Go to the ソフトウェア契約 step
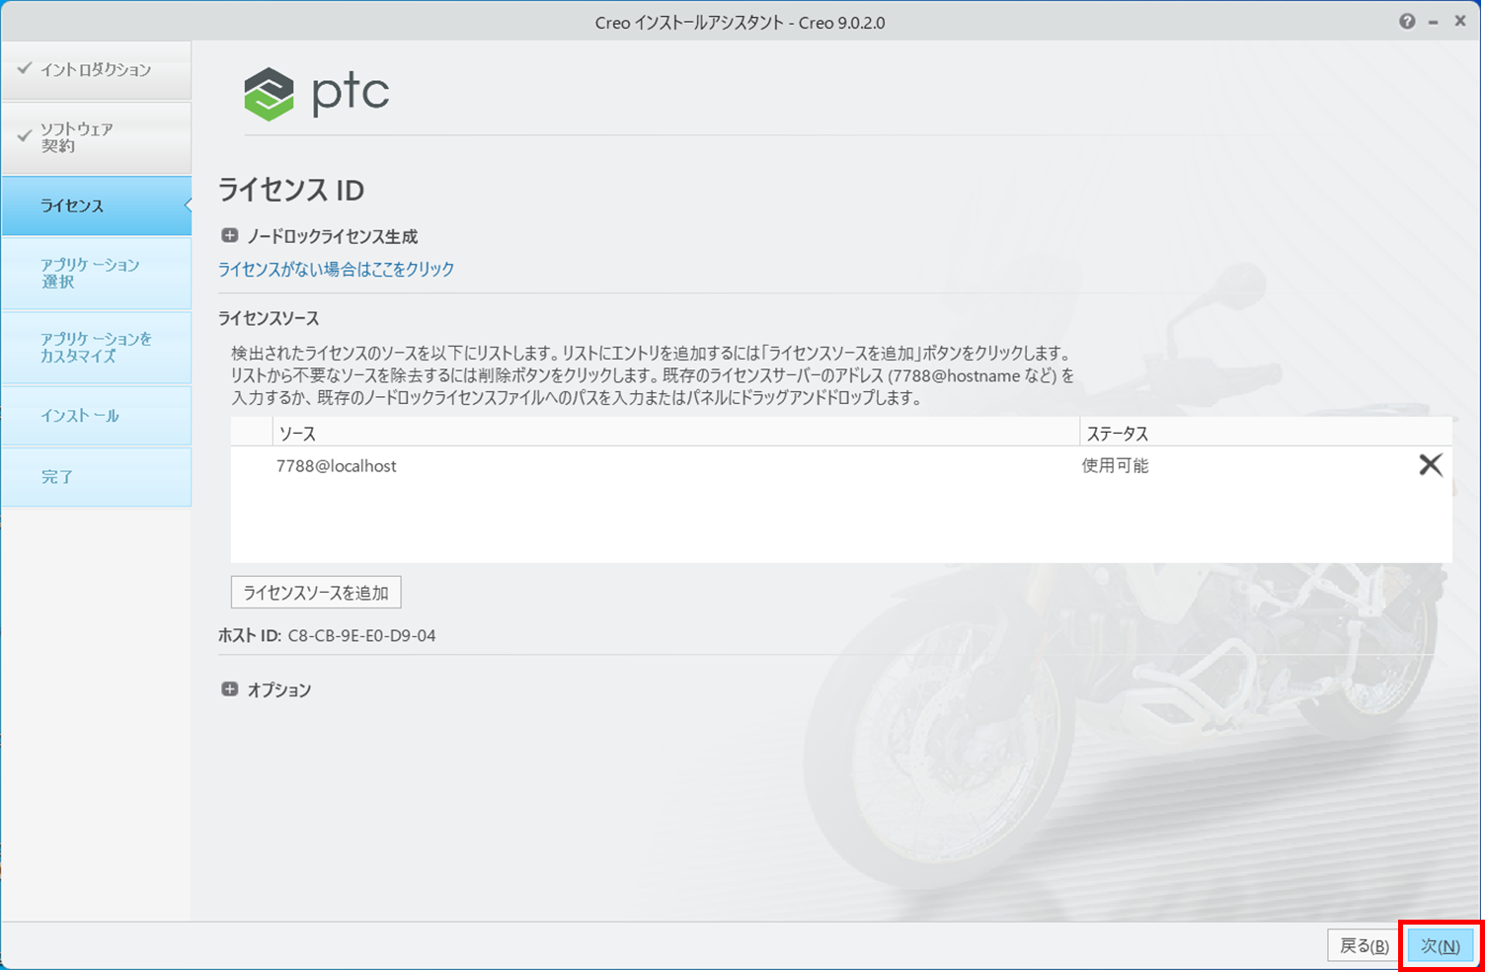 tap(96, 137)
